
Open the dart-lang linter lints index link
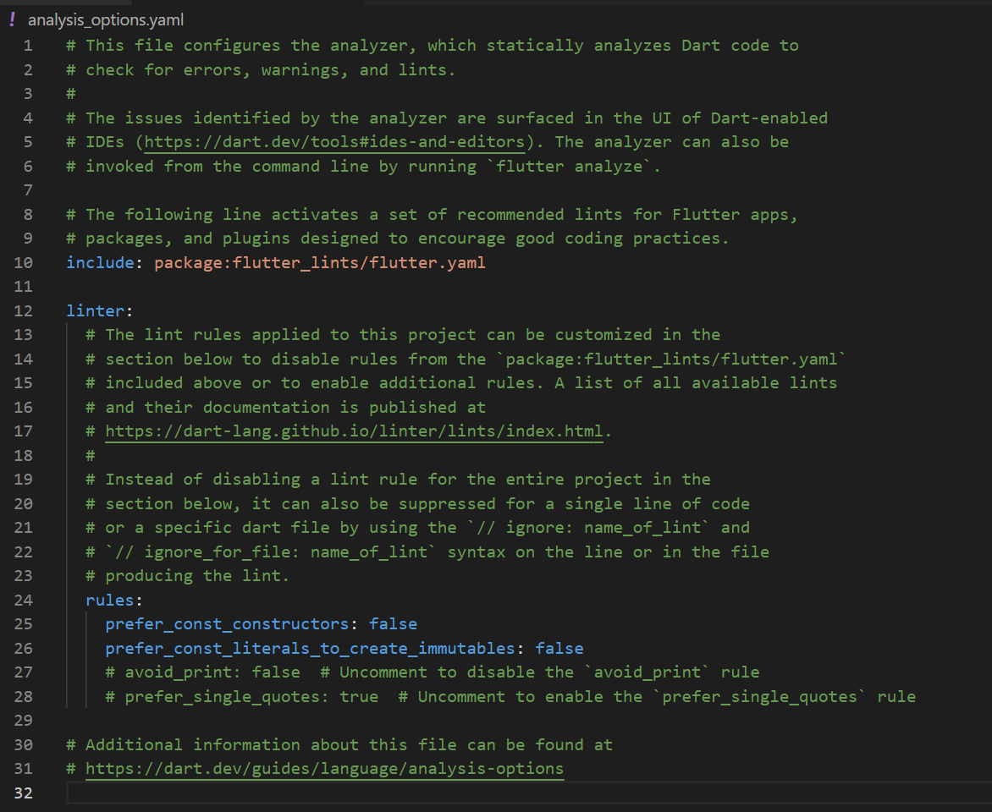[x=355, y=431]
